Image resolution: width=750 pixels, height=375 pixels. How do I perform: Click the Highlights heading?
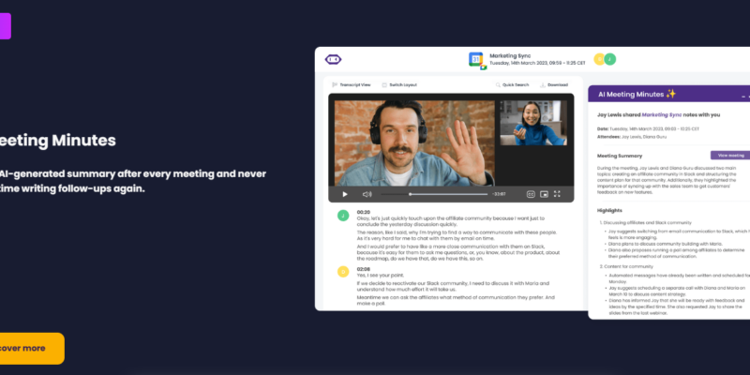609,210
